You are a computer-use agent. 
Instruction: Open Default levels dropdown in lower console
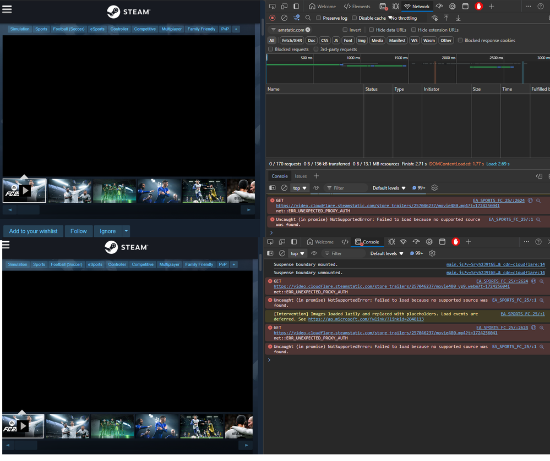coord(386,253)
